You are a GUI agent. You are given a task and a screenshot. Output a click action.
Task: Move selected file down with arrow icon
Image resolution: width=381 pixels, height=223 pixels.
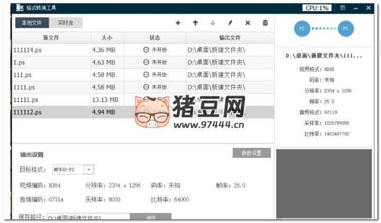tap(213, 23)
